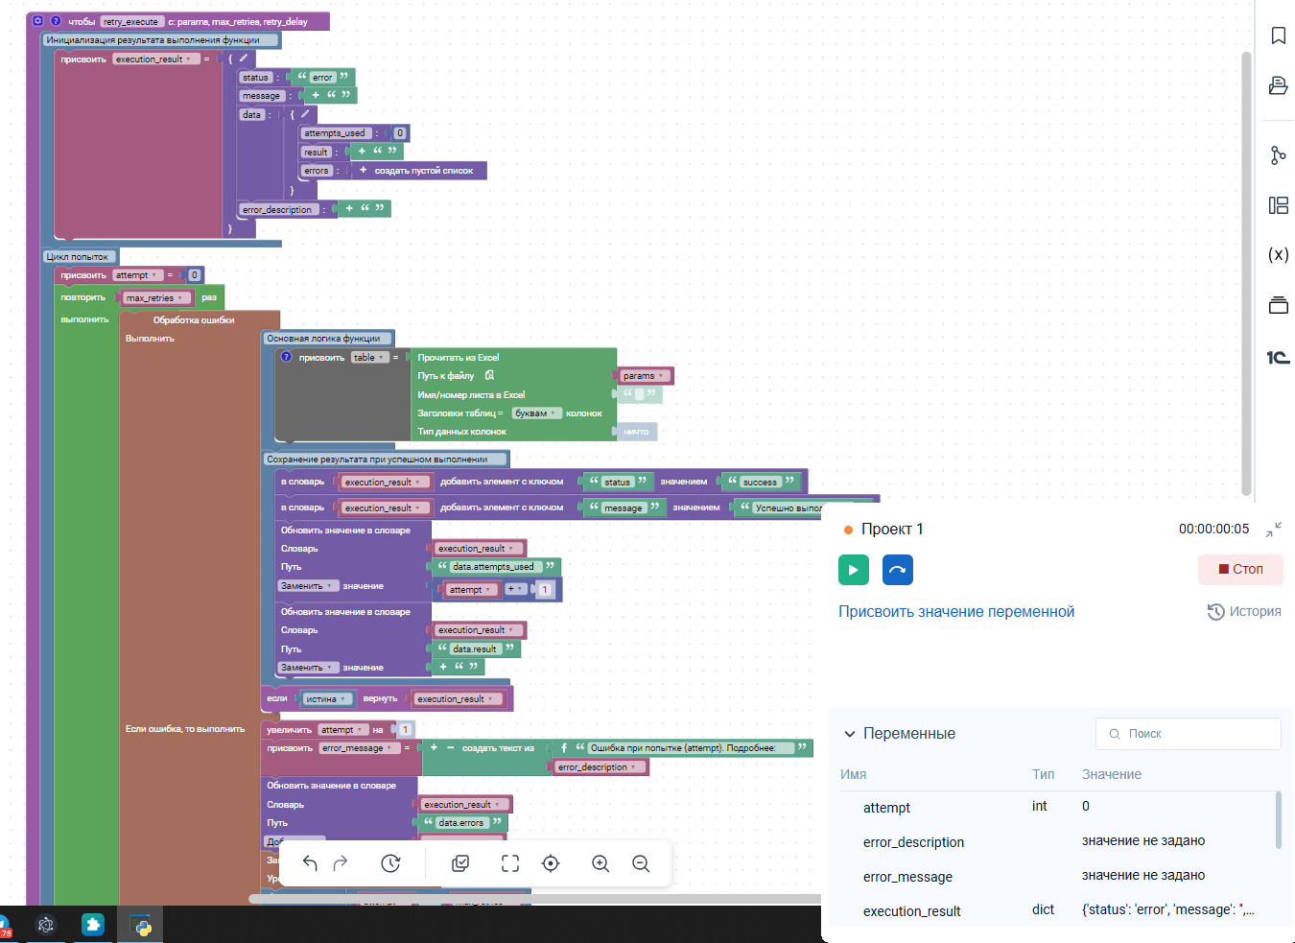This screenshot has width=1295, height=943.
Task: Minimize the Проект 1 debug panel
Action: coord(1274,530)
